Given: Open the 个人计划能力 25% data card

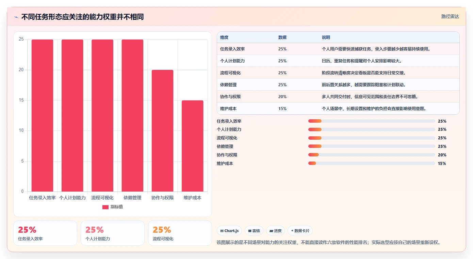Looking at the screenshot, I should coord(113,233).
